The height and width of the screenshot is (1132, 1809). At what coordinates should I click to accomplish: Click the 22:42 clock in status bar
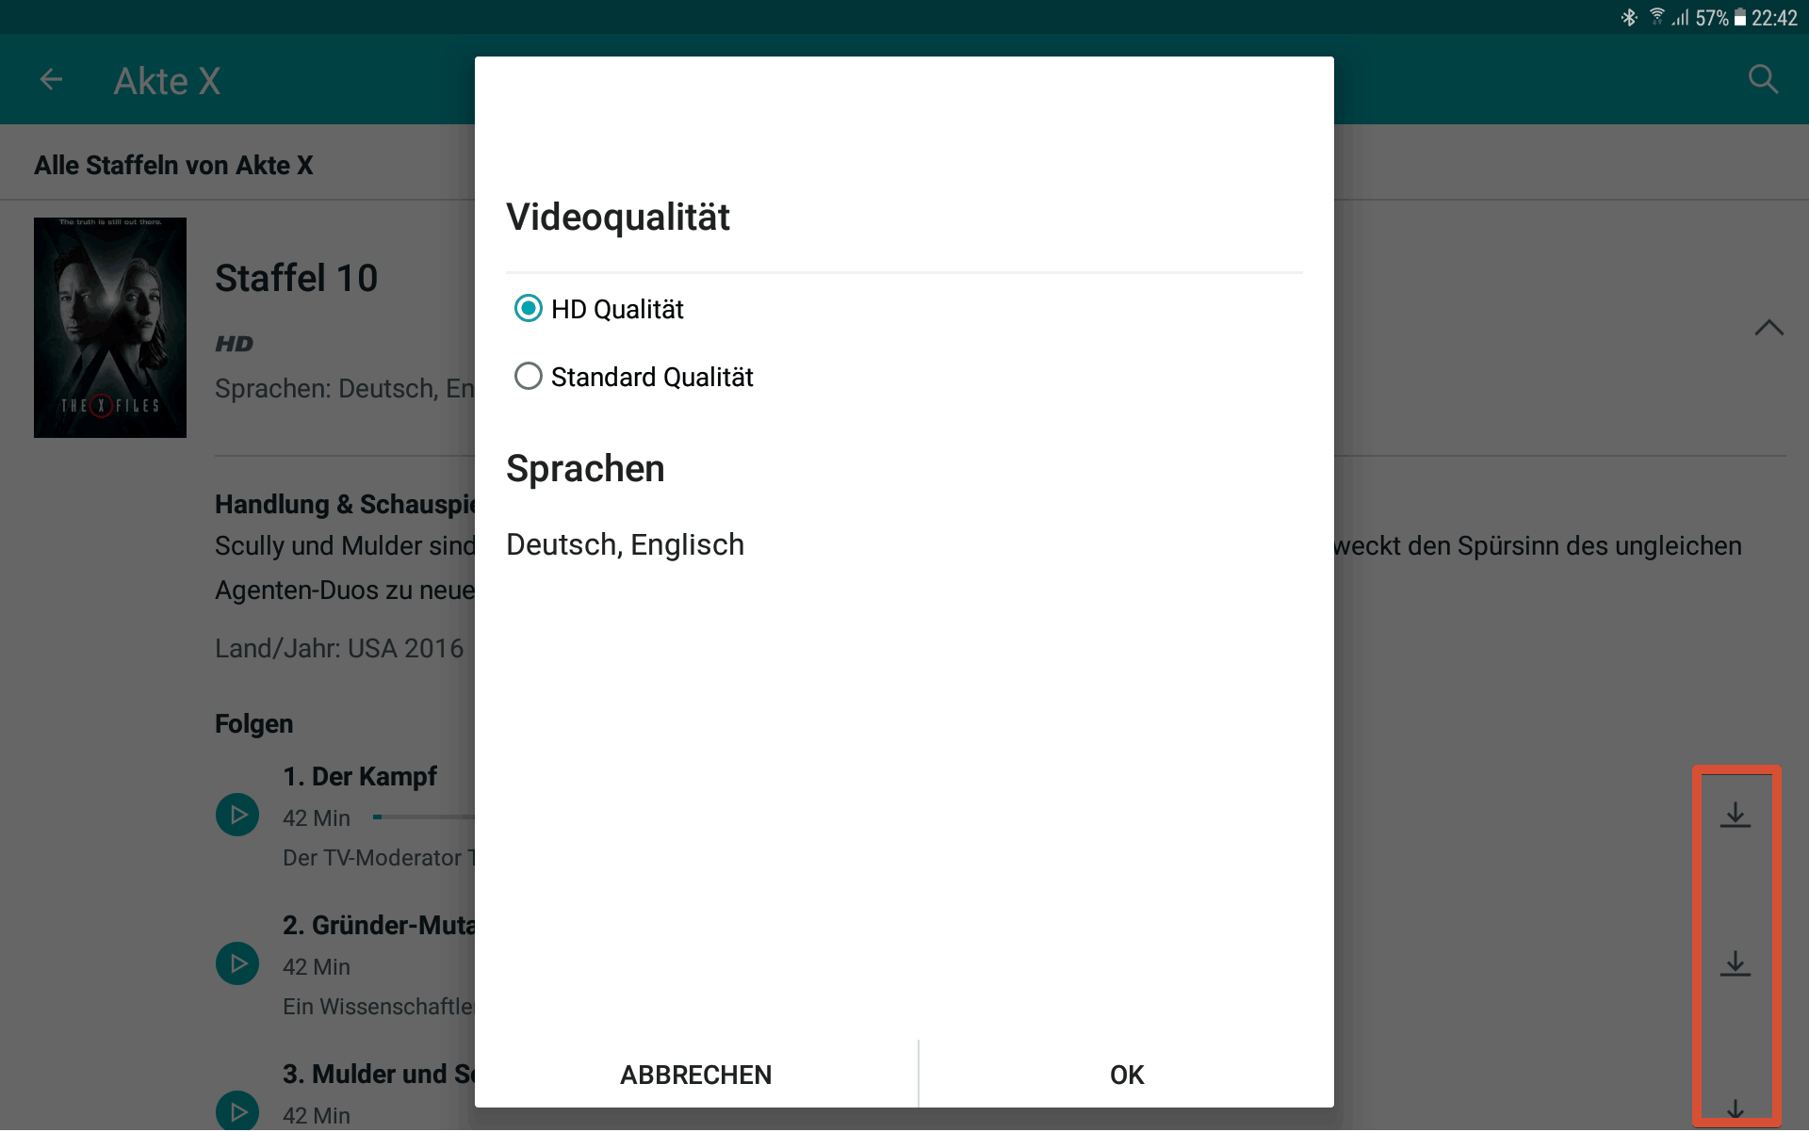point(1774,18)
